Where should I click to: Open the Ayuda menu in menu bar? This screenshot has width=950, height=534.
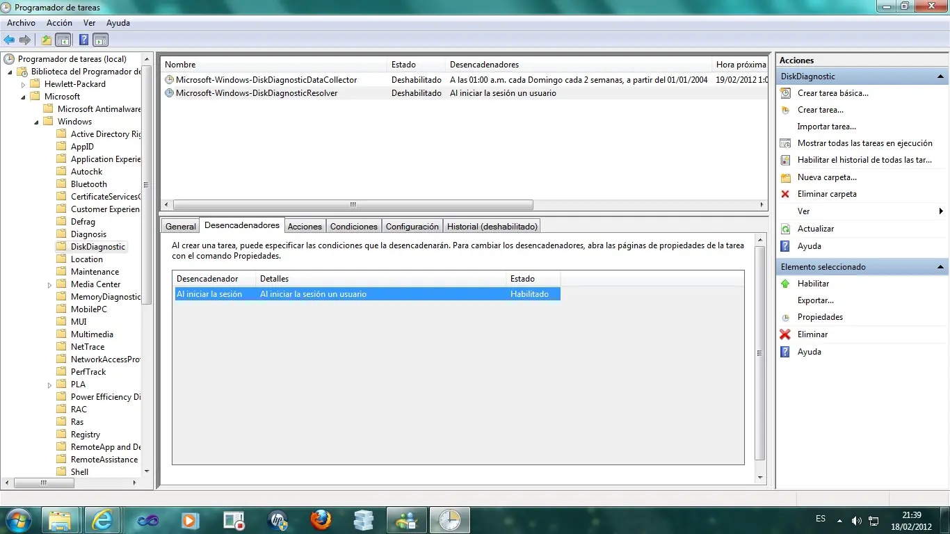118,23
